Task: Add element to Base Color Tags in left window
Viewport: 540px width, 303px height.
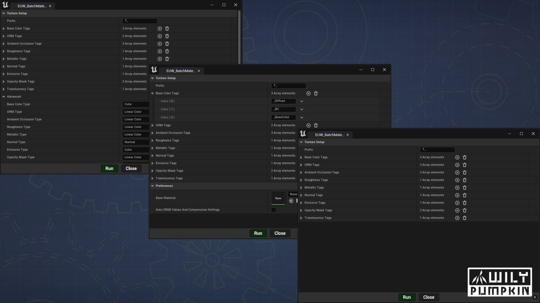Action: (x=159, y=29)
